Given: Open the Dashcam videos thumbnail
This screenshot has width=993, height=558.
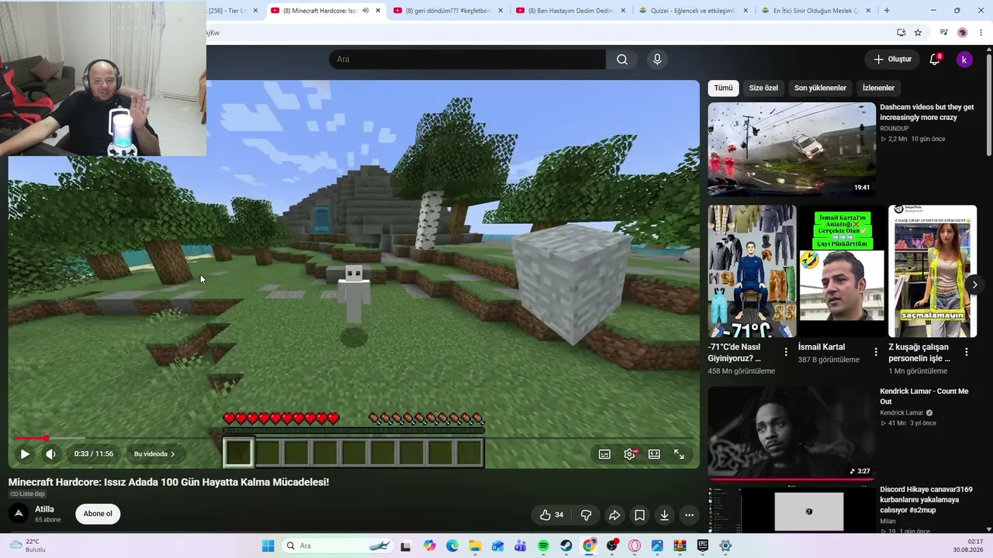Looking at the screenshot, I should (791, 149).
